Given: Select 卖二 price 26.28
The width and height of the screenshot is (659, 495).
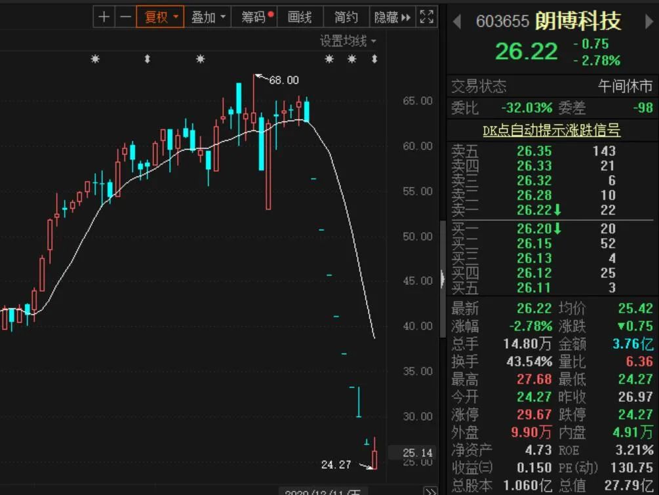Looking at the screenshot, I should pyautogui.click(x=534, y=195).
